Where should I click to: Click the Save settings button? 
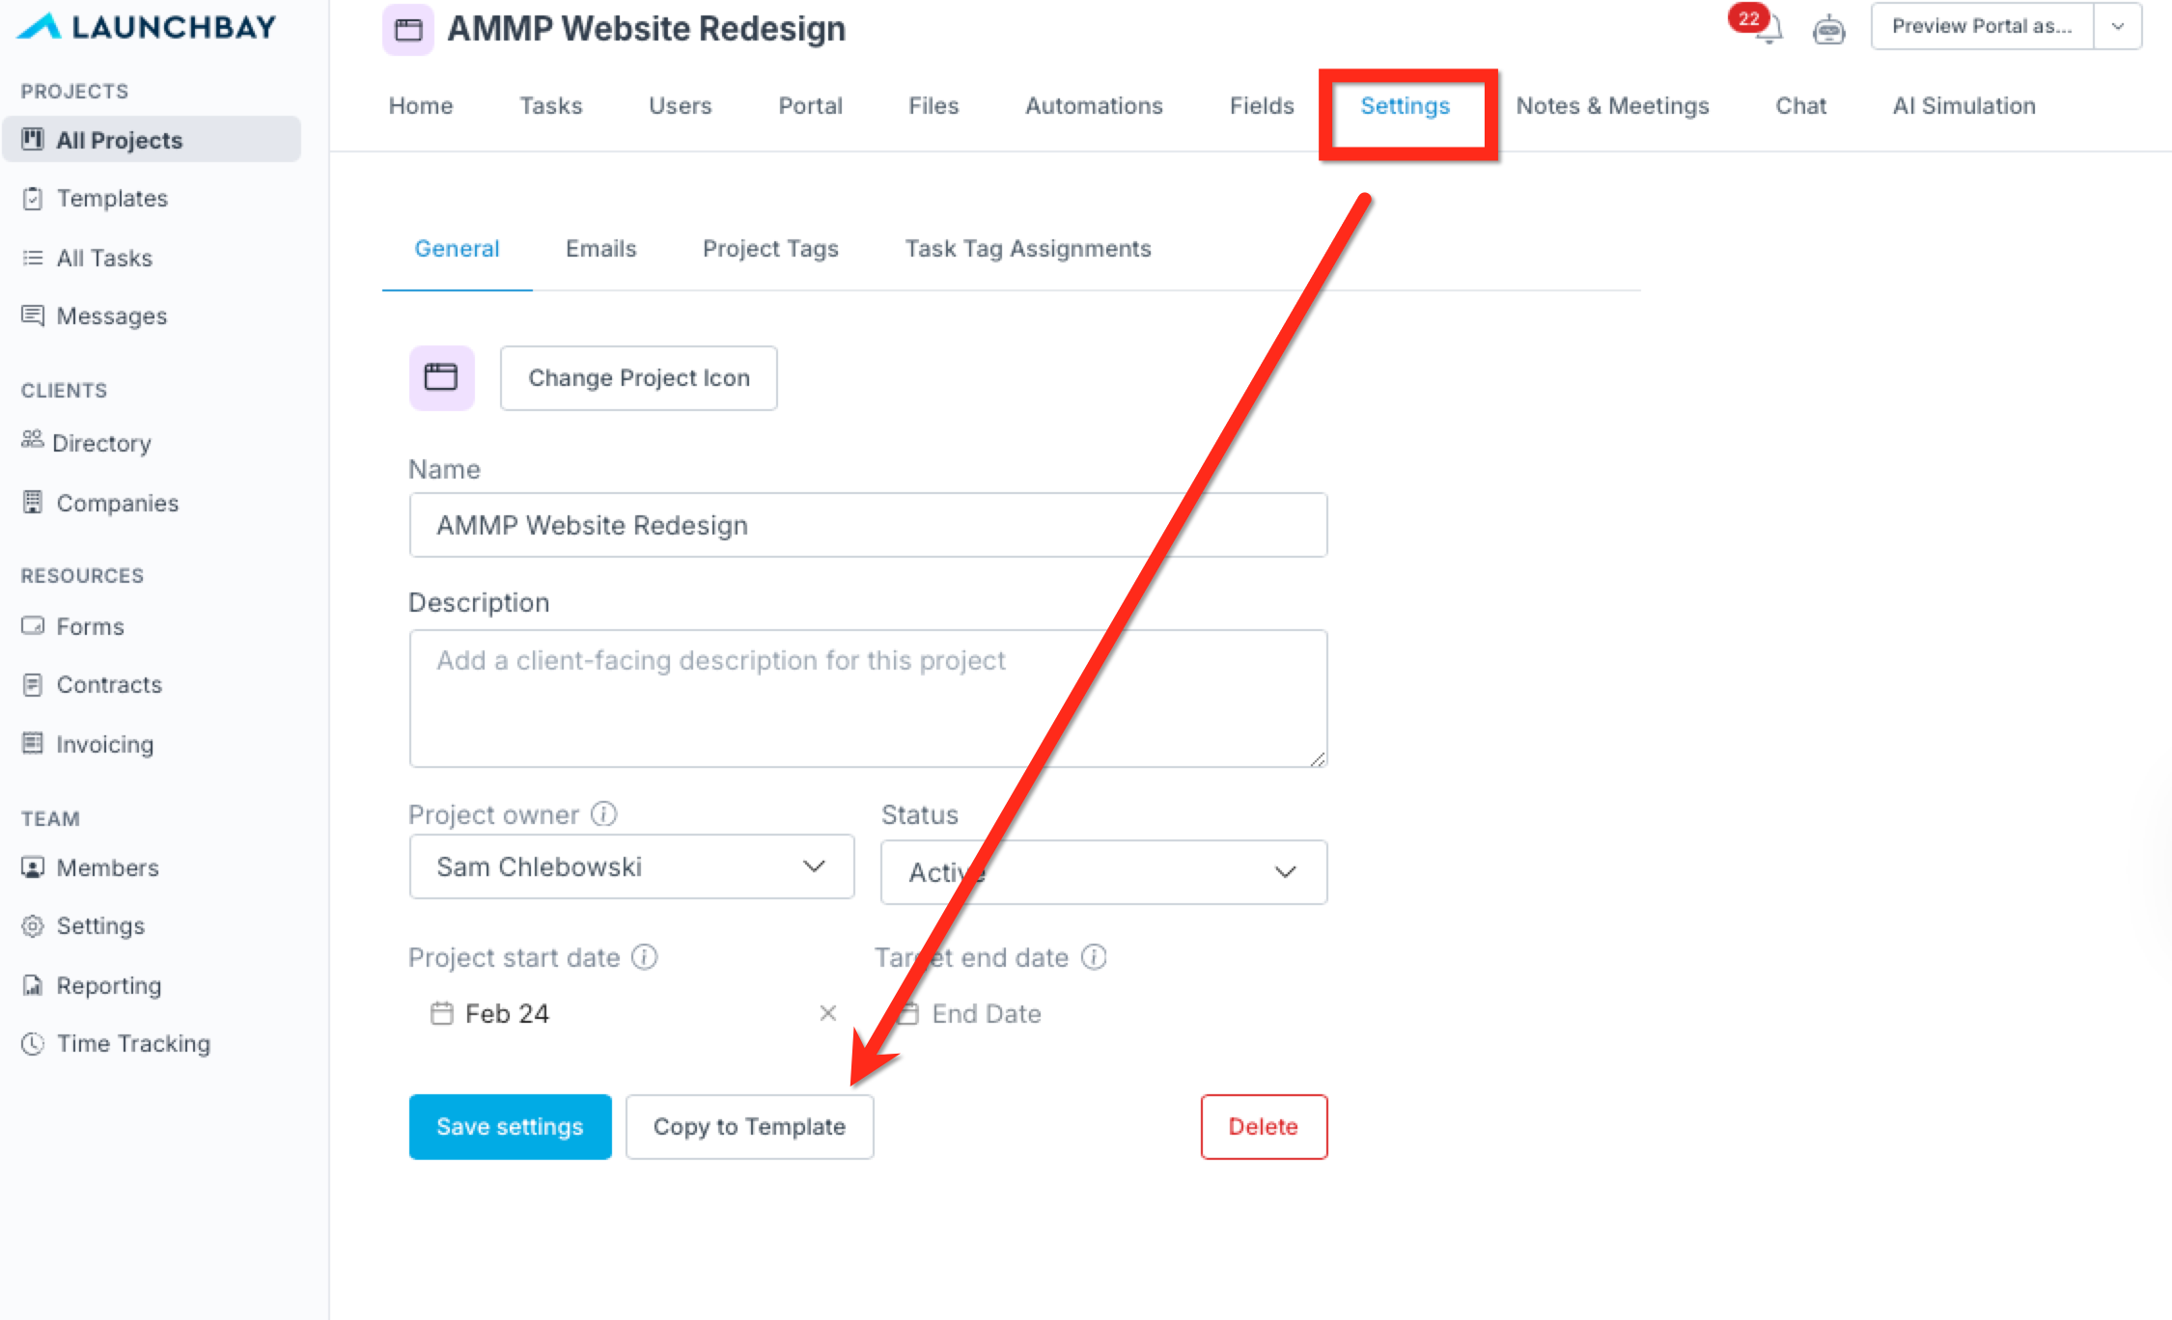510,1126
